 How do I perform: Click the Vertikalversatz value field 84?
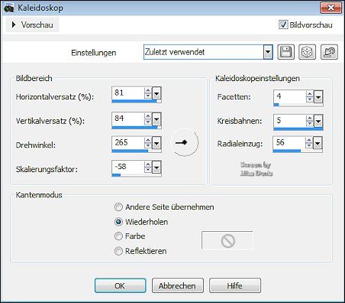click(x=127, y=119)
